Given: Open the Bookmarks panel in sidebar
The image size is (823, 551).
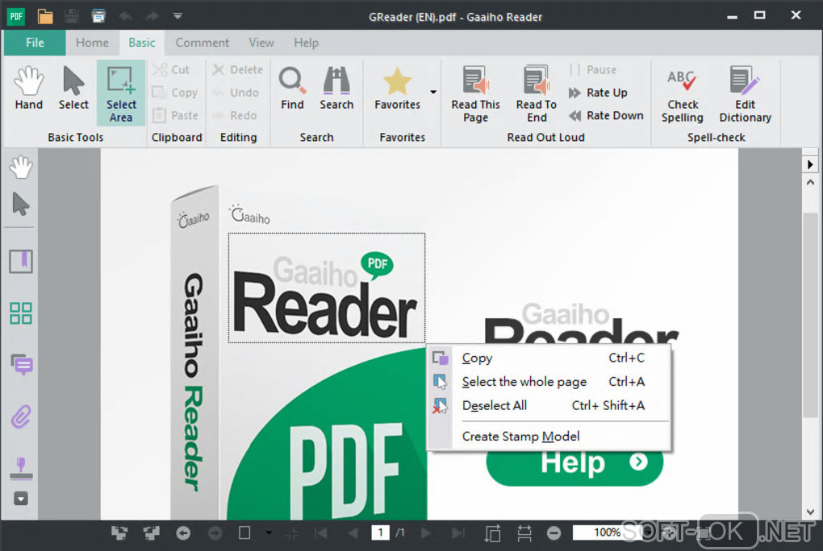Looking at the screenshot, I should click(21, 261).
